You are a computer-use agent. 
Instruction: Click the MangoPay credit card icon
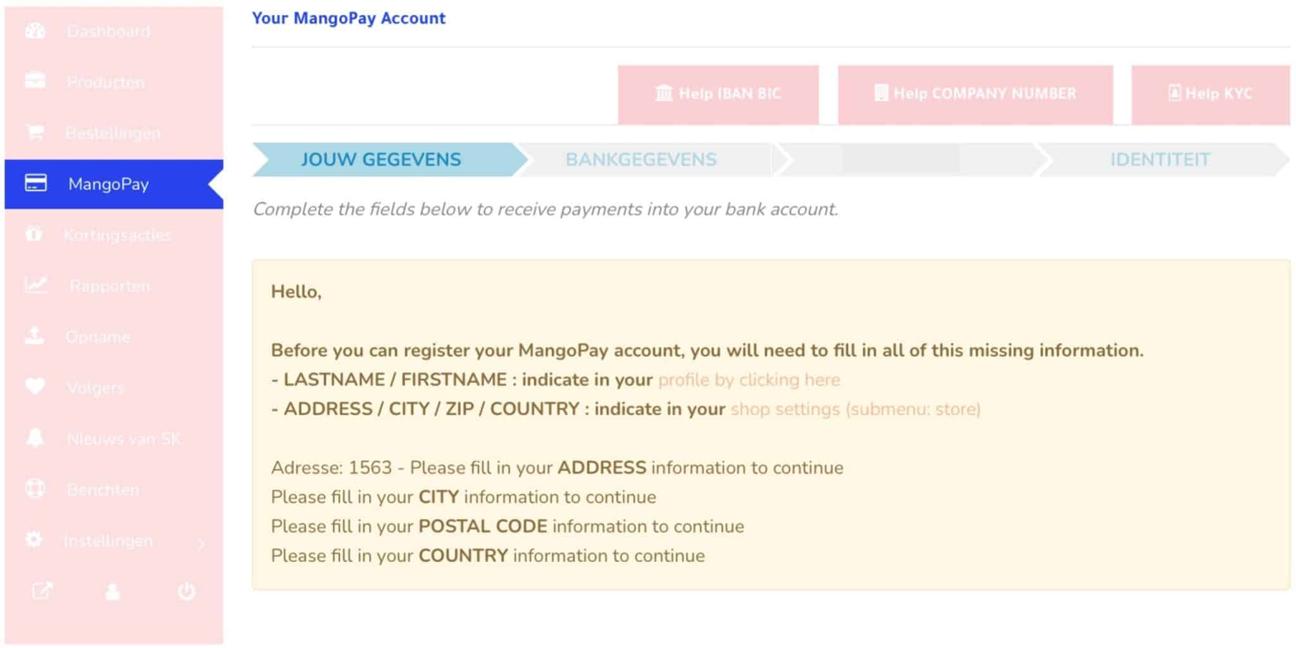point(35,183)
